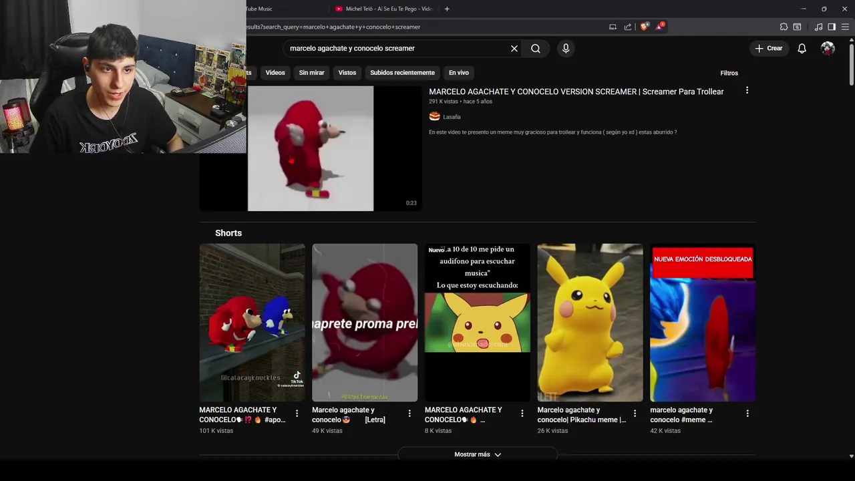Click the share page icon in address bar
The width and height of the screenshot is (855, 481).
628,27
